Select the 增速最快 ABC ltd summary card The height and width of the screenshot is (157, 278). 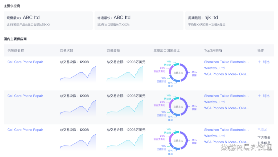pos(139,21)
